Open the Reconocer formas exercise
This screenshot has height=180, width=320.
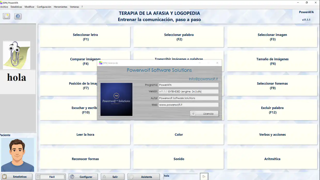click(x=85, y=159)
